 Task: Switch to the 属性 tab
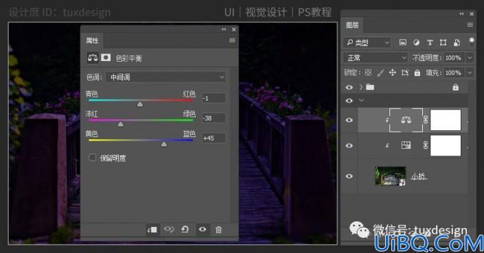(x=92, y=40)
